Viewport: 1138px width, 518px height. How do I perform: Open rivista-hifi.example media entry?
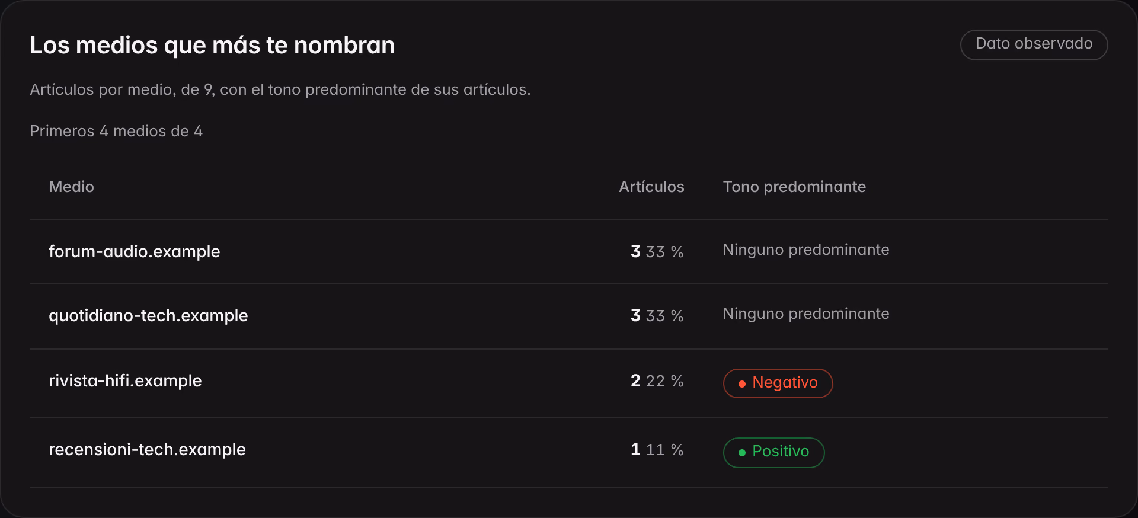coord(125,380)
